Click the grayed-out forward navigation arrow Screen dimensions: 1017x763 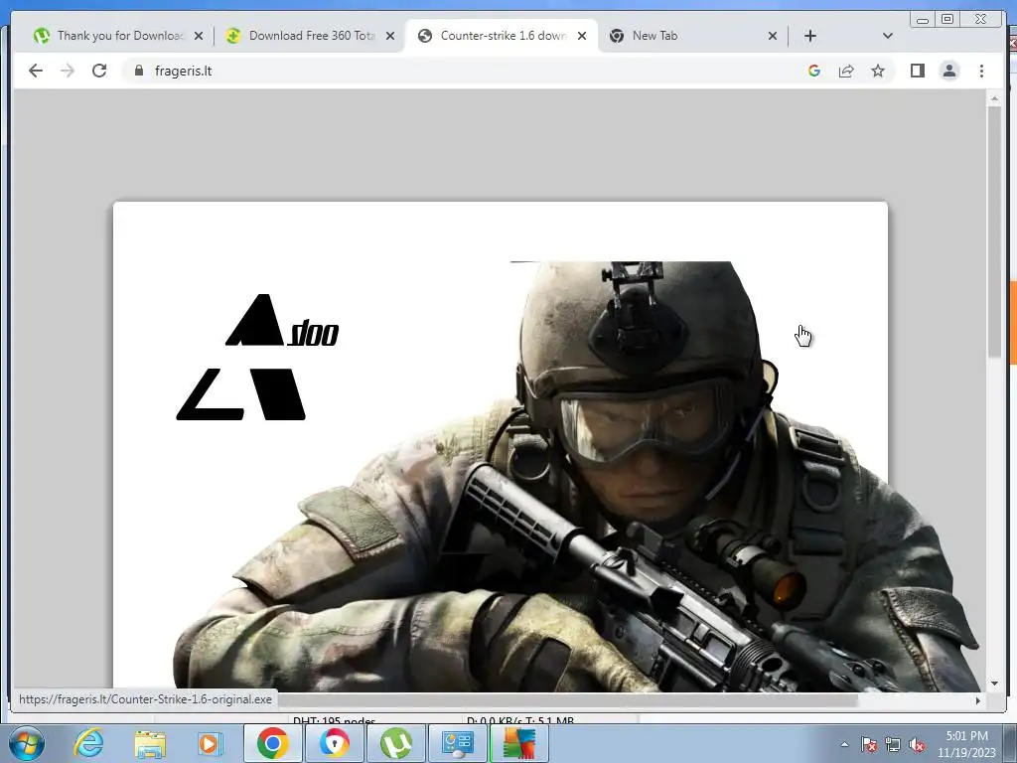(68, 71)
